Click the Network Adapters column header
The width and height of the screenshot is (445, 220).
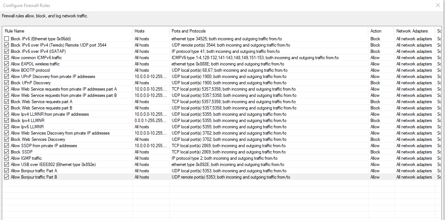(413, 31)
